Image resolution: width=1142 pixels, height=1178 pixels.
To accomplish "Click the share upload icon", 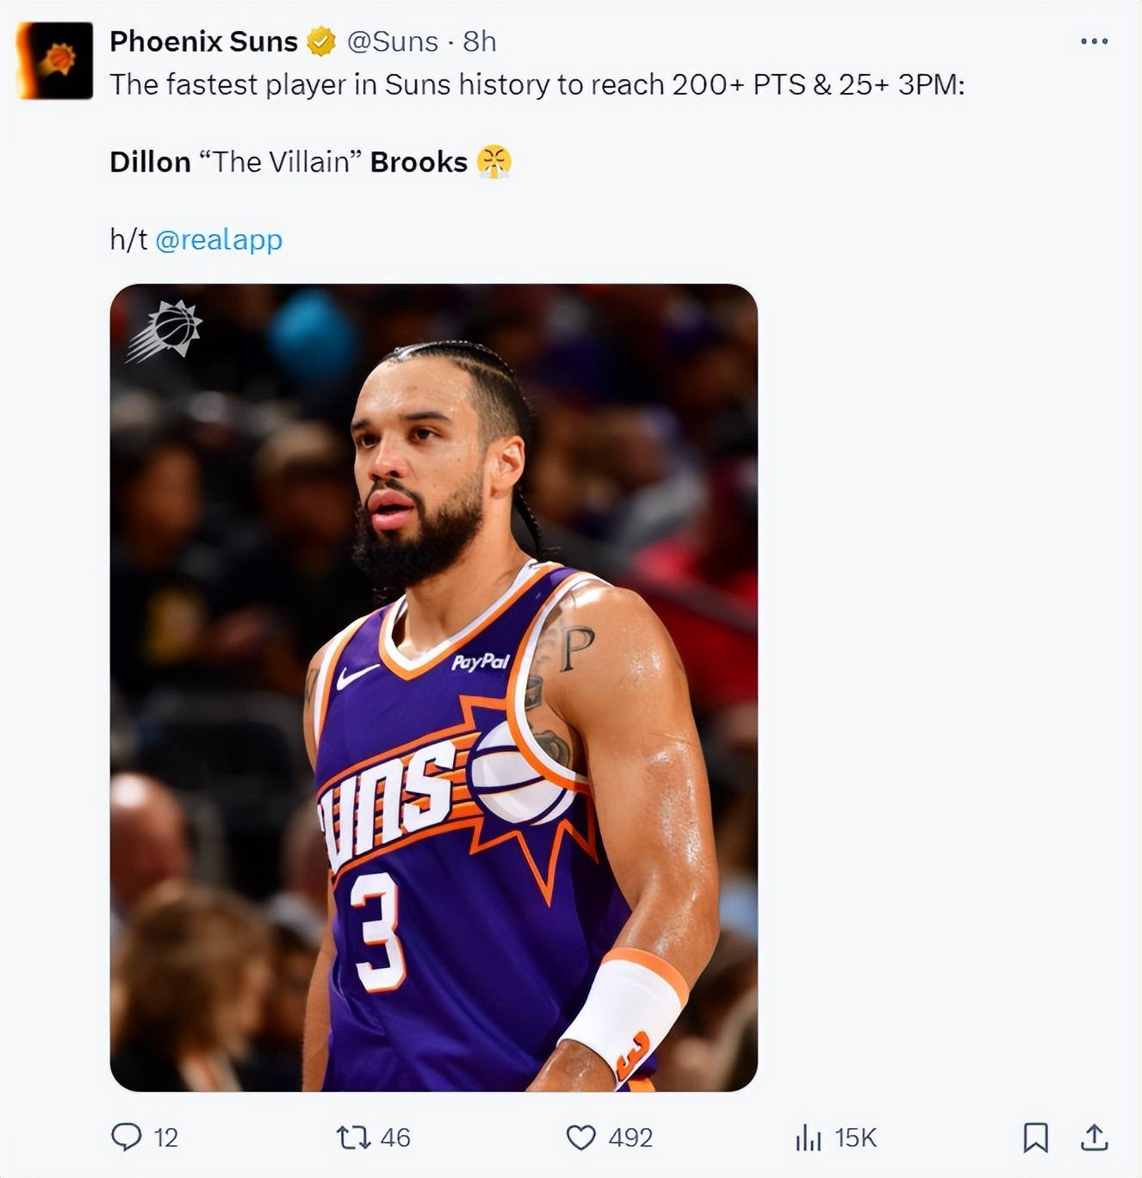I will click(x=1094, y=1137).
